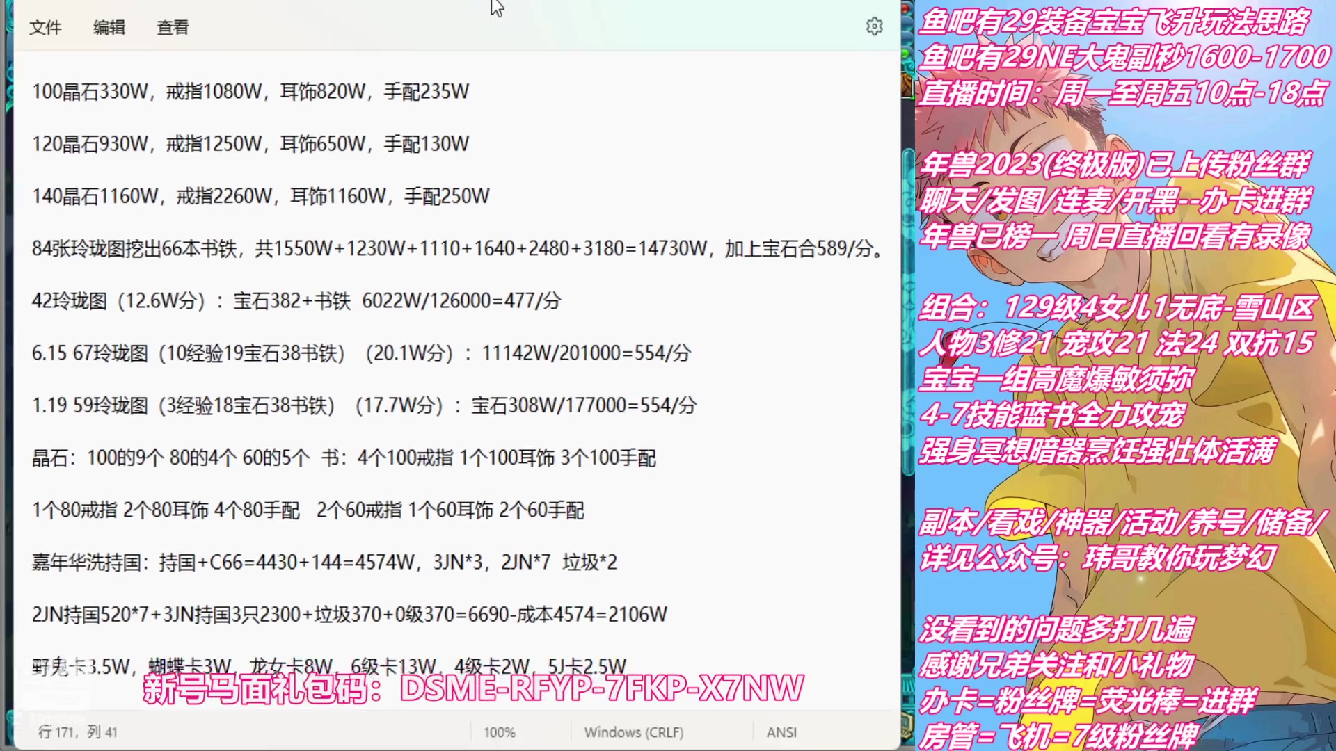Open the 查看 menu

coord(173,28)
